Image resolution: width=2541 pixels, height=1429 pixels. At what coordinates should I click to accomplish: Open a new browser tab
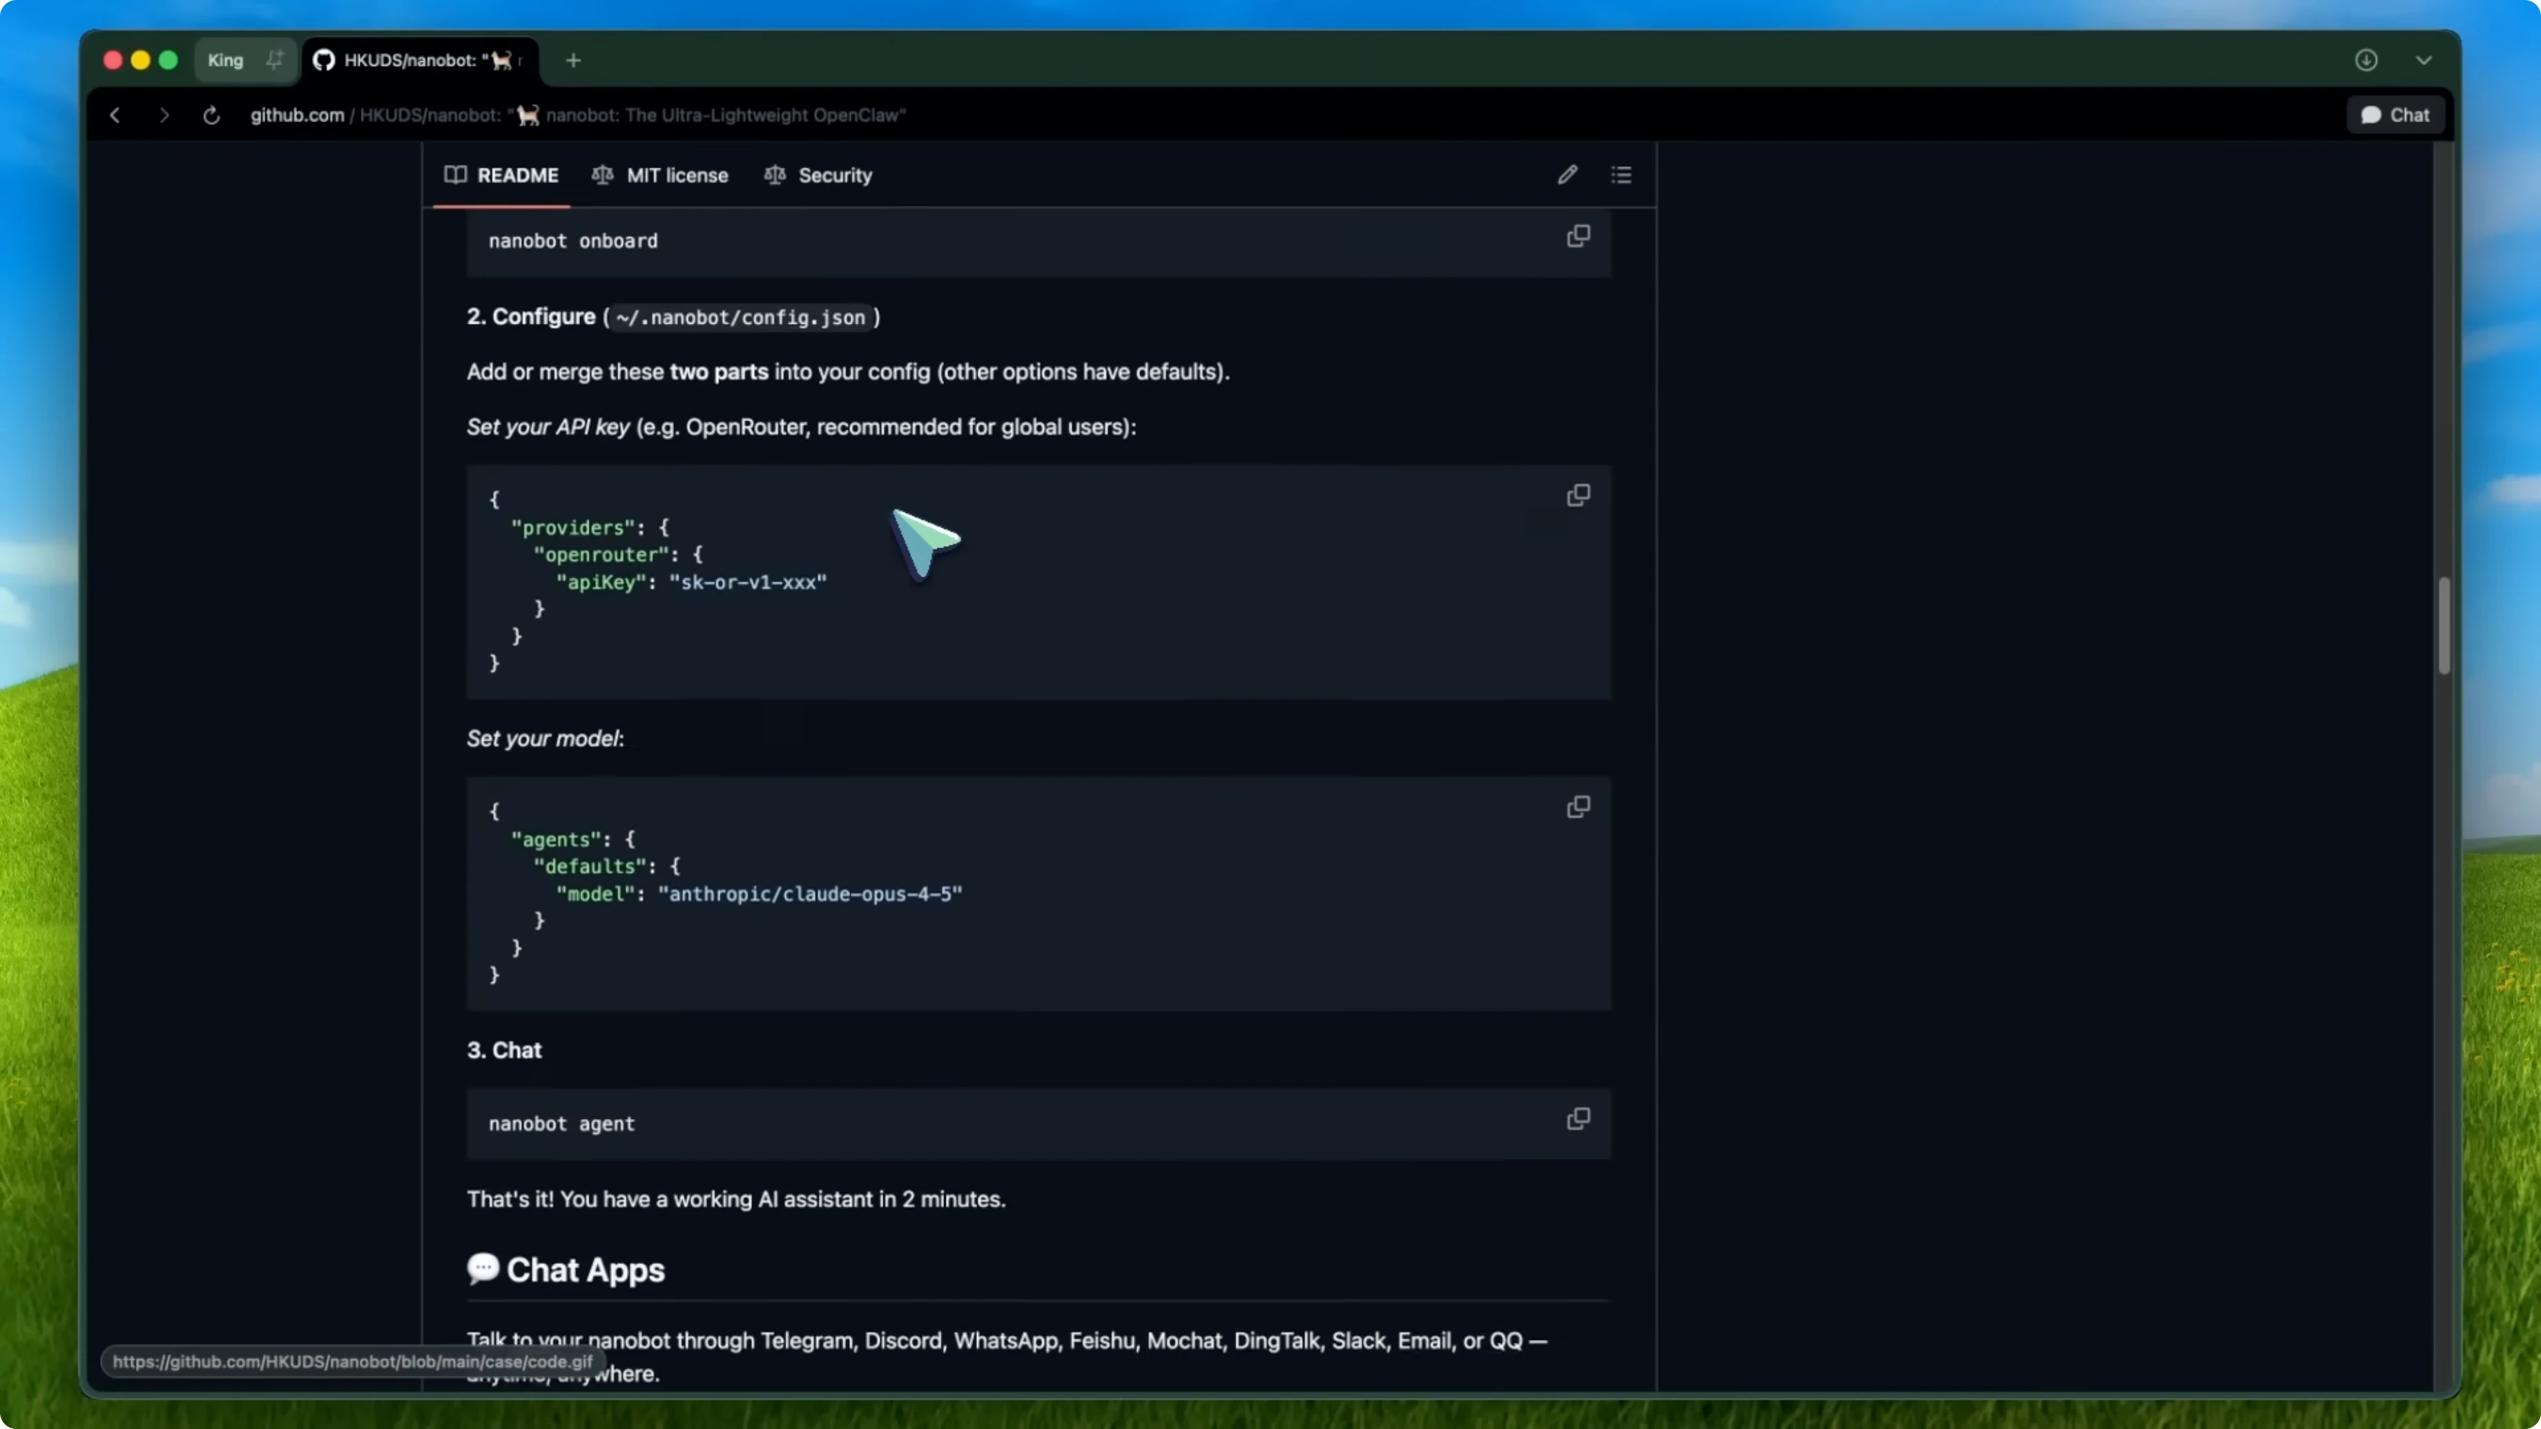573,60
